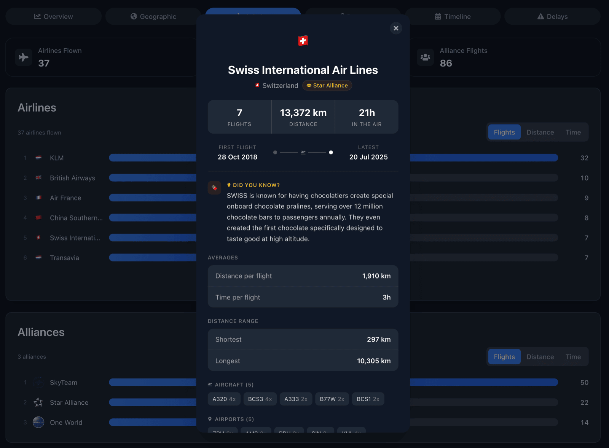
Task: Select Flights sorting in Airlines section
Action: [504, 132]
